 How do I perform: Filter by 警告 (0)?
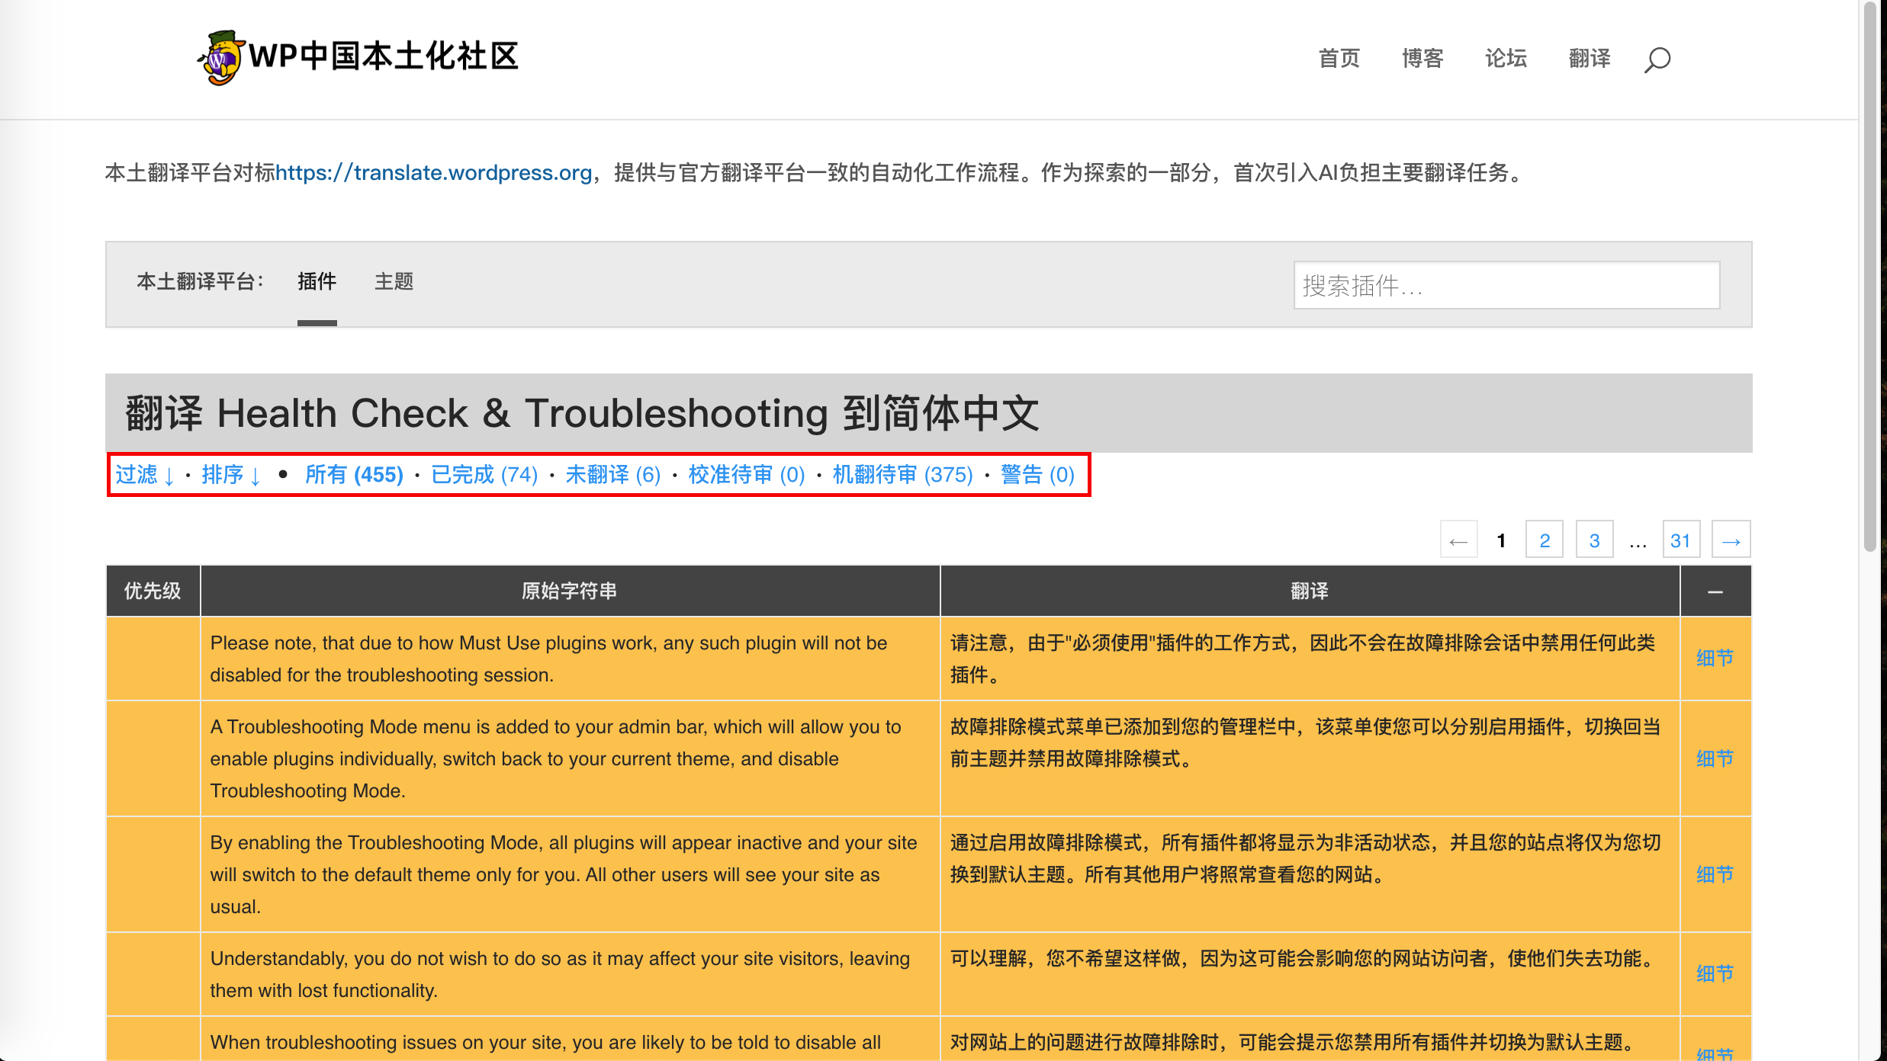pyautogui.click(x=1037, y=475)
